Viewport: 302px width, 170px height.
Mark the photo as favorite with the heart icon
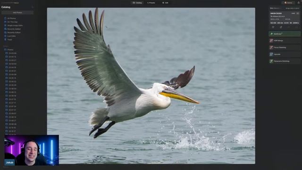tap(273, 27)
